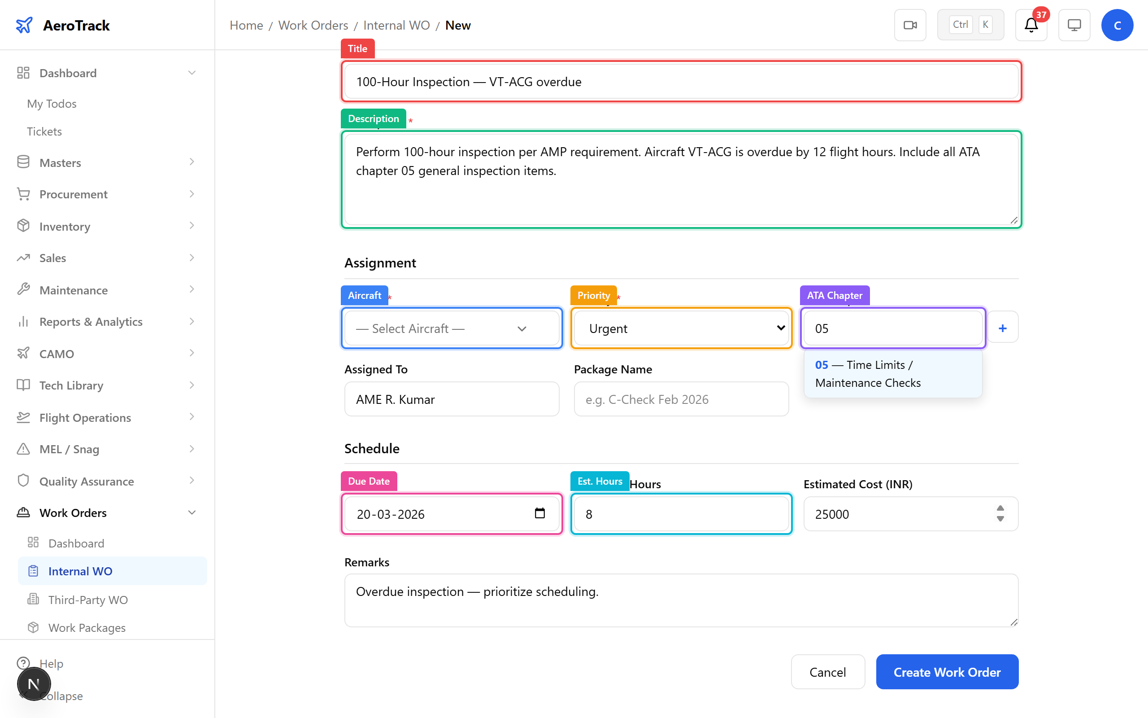This screenshot has height=718, width=1148.
Task: Open the Due Date calendar picker icon
Action: [x=539, y=513]
